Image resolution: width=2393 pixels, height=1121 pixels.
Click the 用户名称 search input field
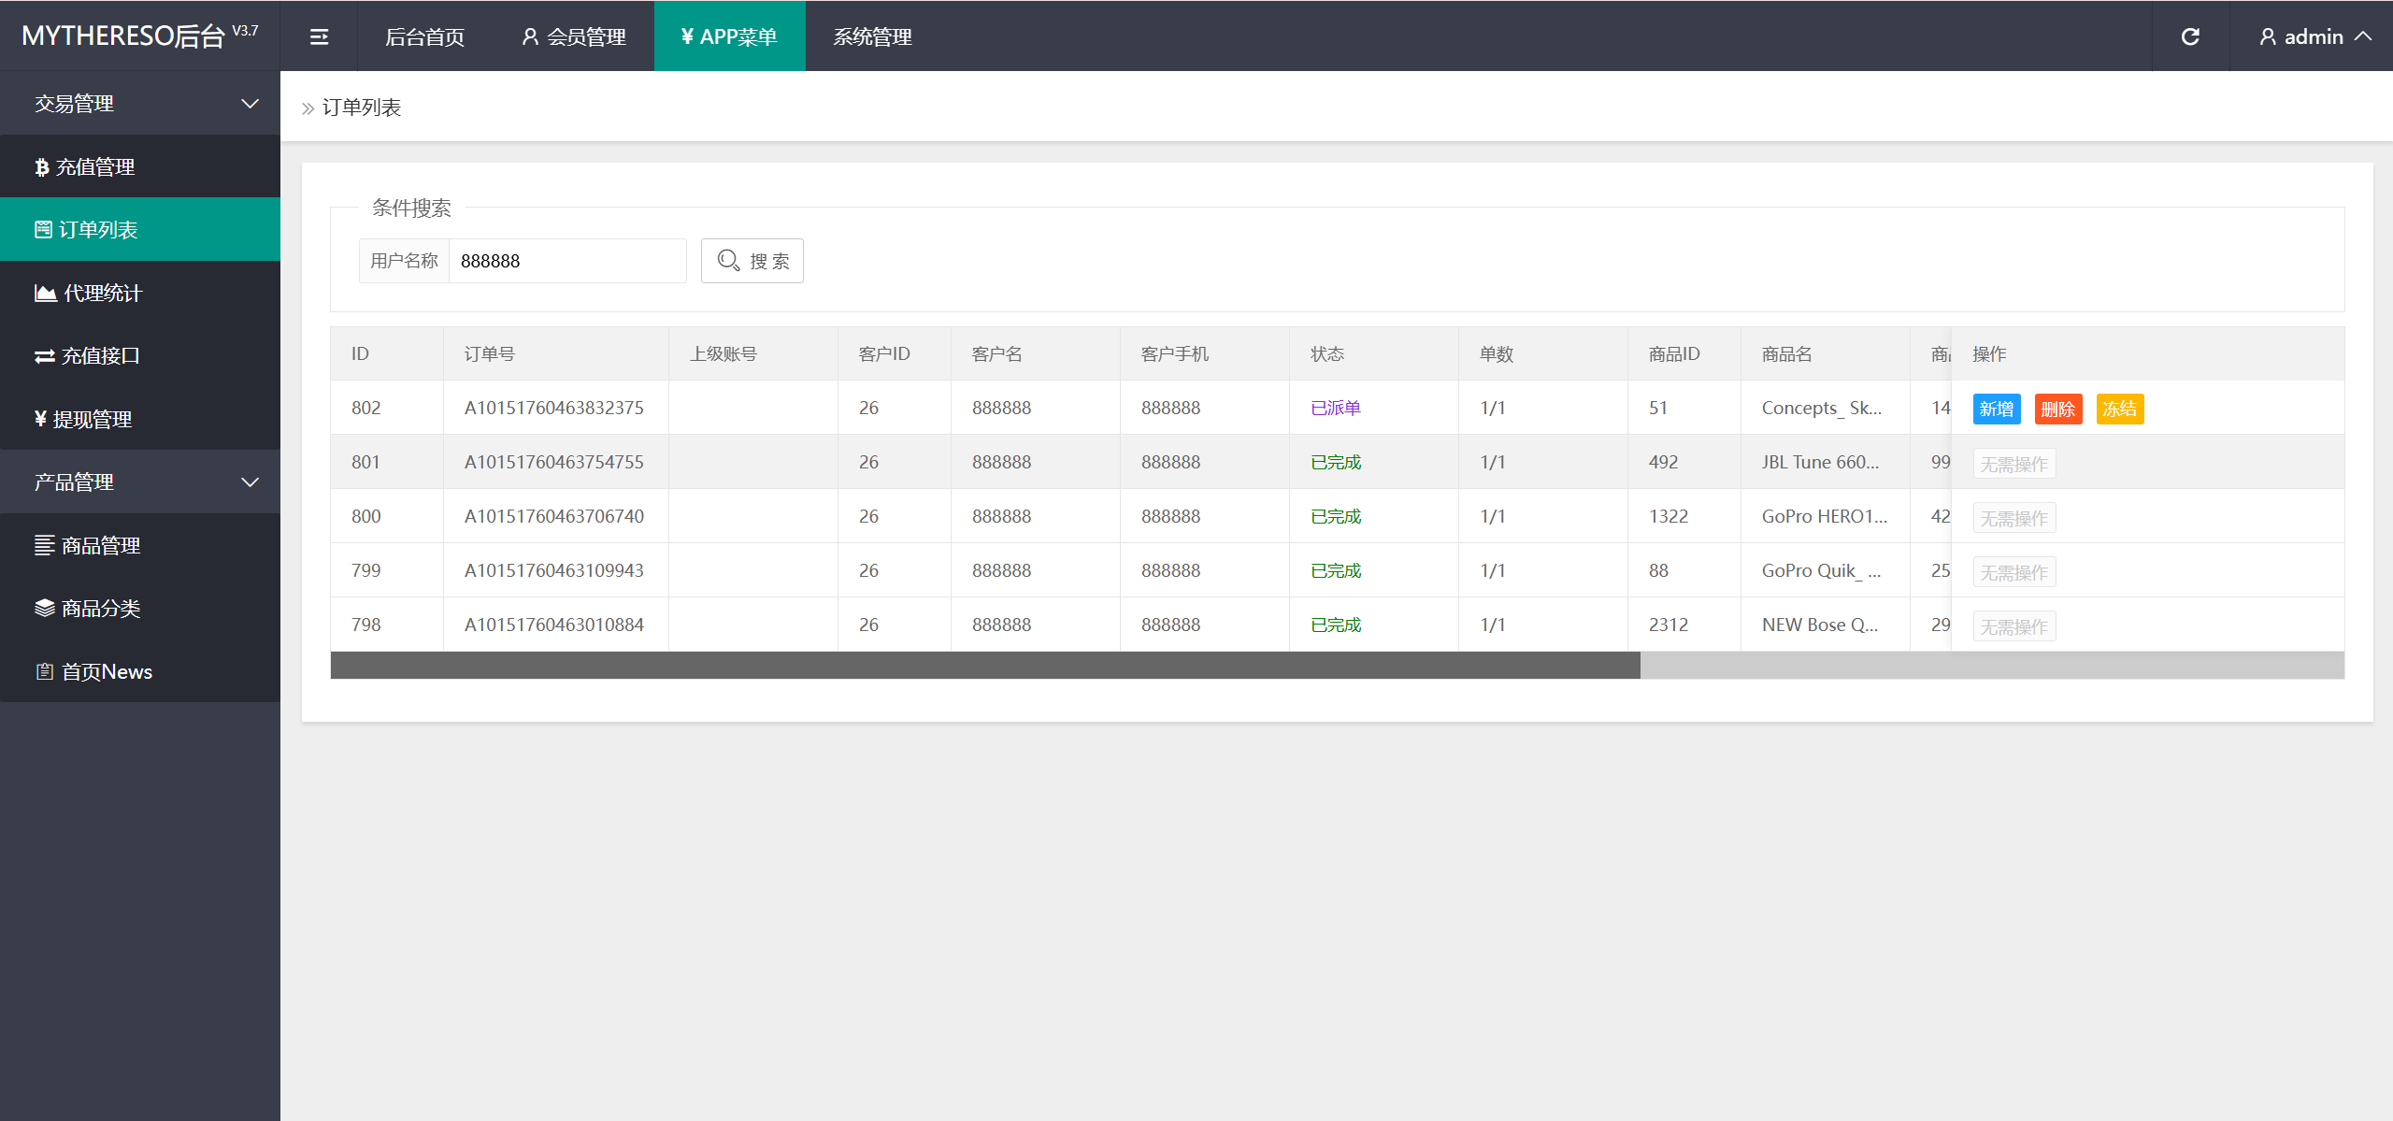[567, 261]
